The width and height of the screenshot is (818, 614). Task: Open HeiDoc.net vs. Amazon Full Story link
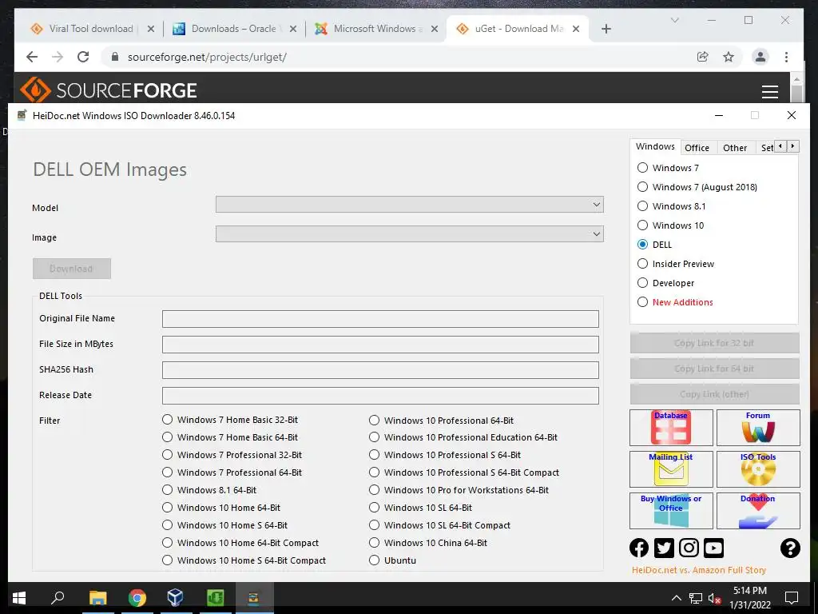point(699,570)
